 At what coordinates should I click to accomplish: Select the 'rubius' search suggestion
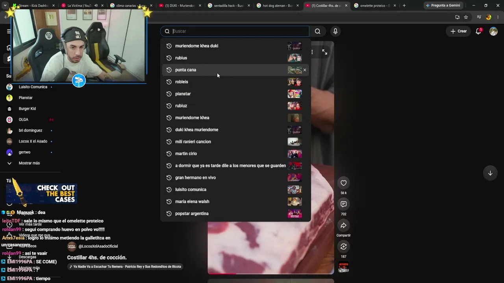point(235,58)
